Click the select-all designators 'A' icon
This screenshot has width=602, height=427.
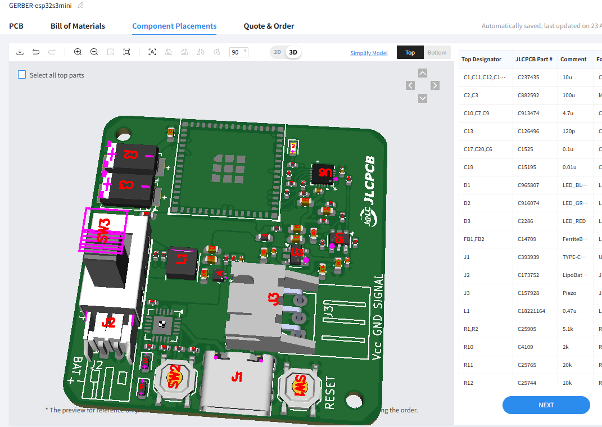click(152, 52)
